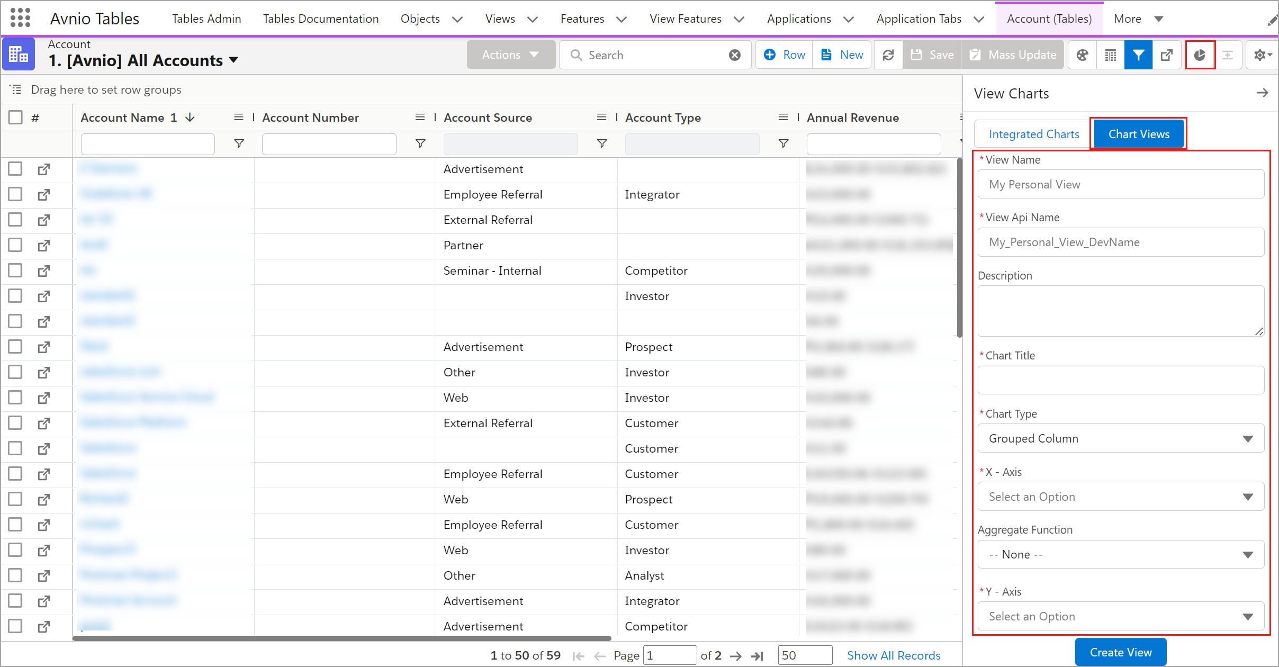The height and width of the screenshot is (667, 1279).
Task: Click the Show All Records link
Action: (894, 655)
